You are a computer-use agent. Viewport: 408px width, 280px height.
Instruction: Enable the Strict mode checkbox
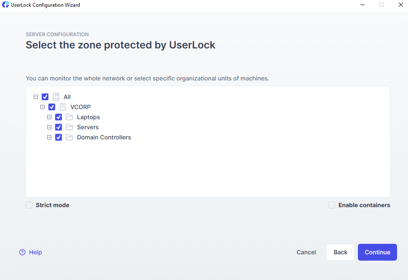[x=29, y=205]
